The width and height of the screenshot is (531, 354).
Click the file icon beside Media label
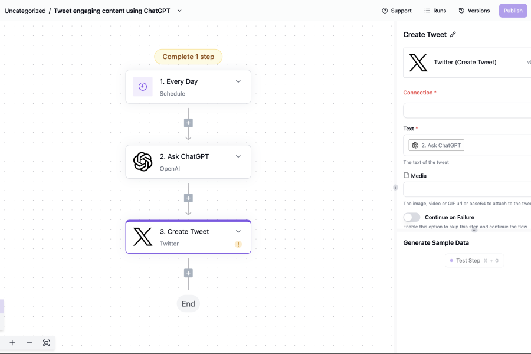point(406,175)
